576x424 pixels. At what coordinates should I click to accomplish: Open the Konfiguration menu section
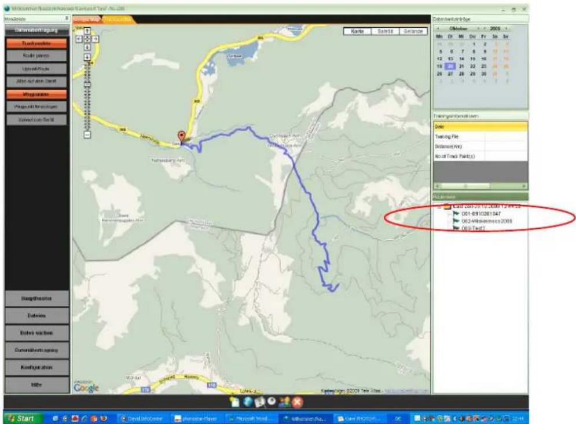click(x=36, y=367)
